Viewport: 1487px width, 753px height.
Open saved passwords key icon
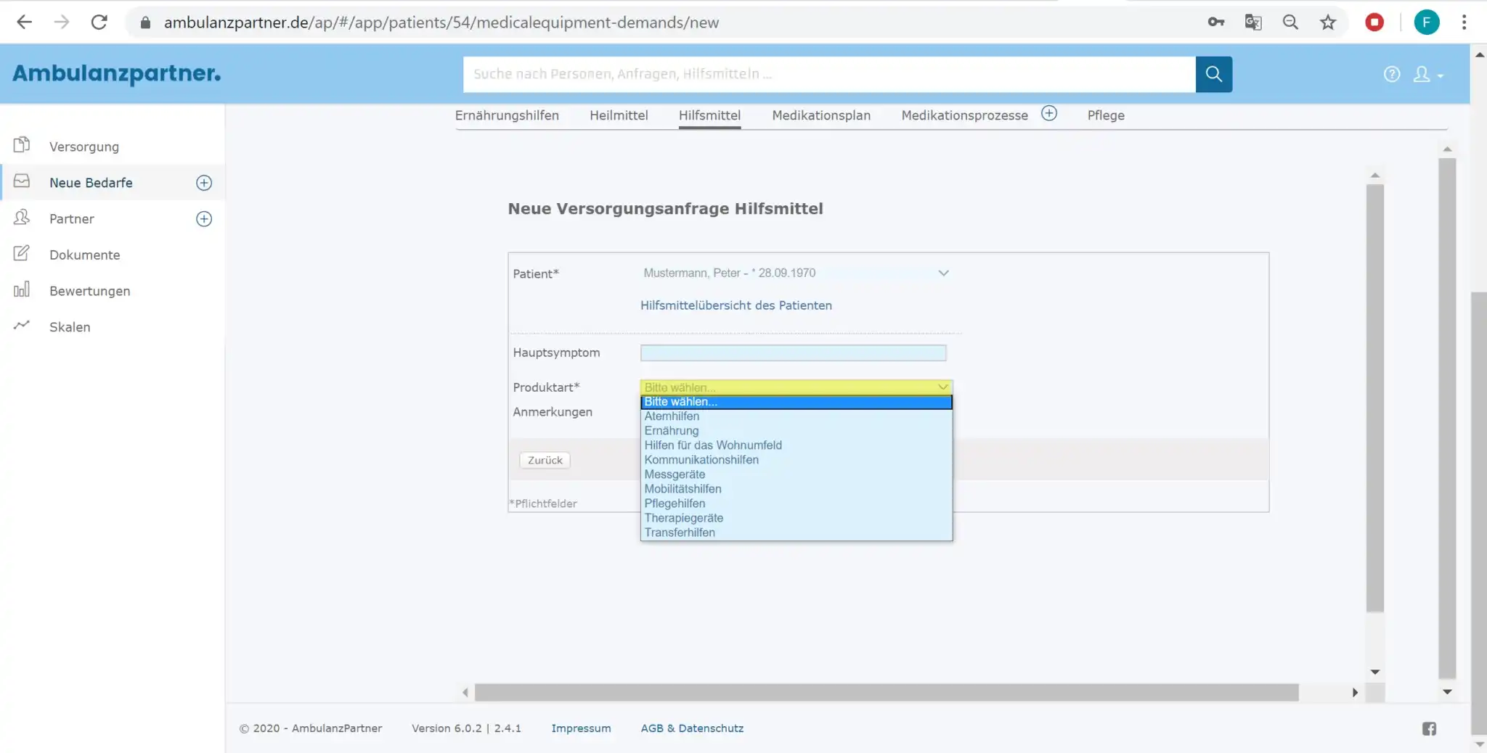coord(1216,22)
